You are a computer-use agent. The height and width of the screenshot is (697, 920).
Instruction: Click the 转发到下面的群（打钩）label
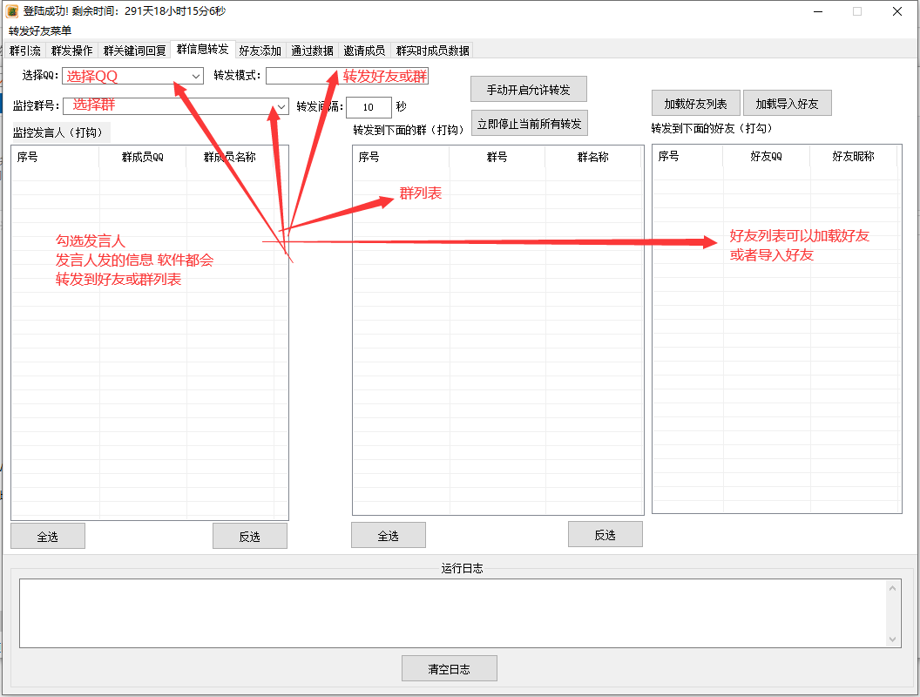[x=409, y=130]
